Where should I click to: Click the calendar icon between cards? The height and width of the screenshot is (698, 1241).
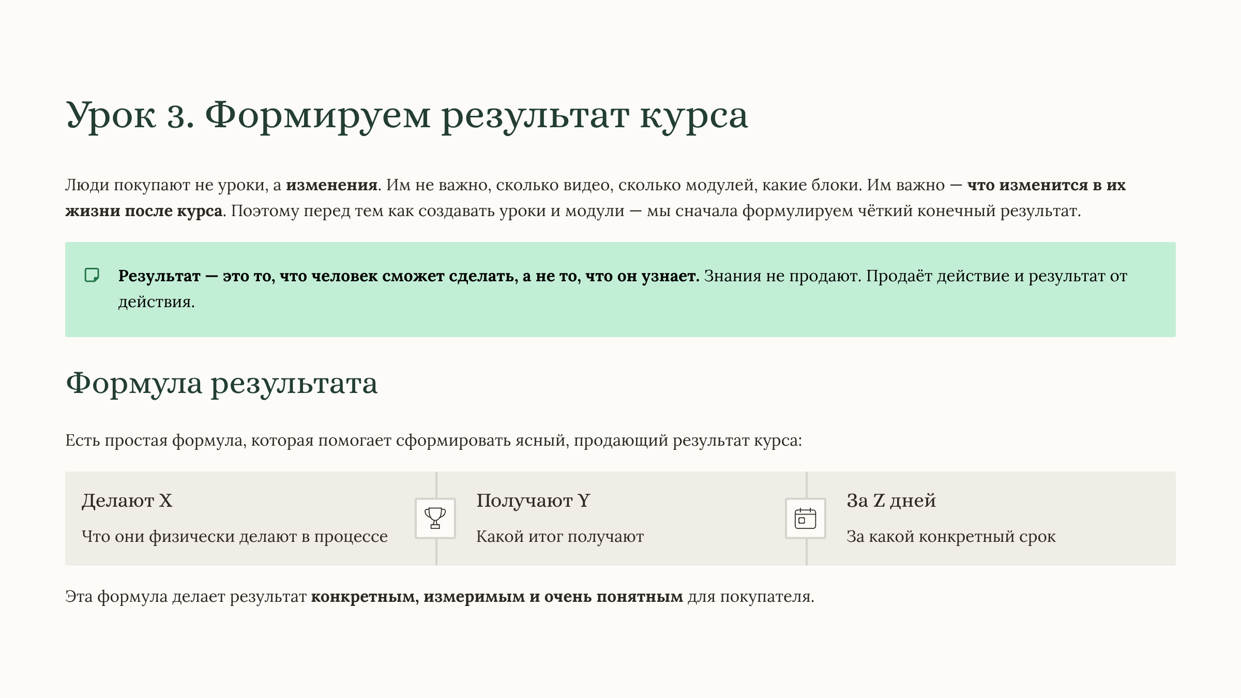(x=806, y=518)
